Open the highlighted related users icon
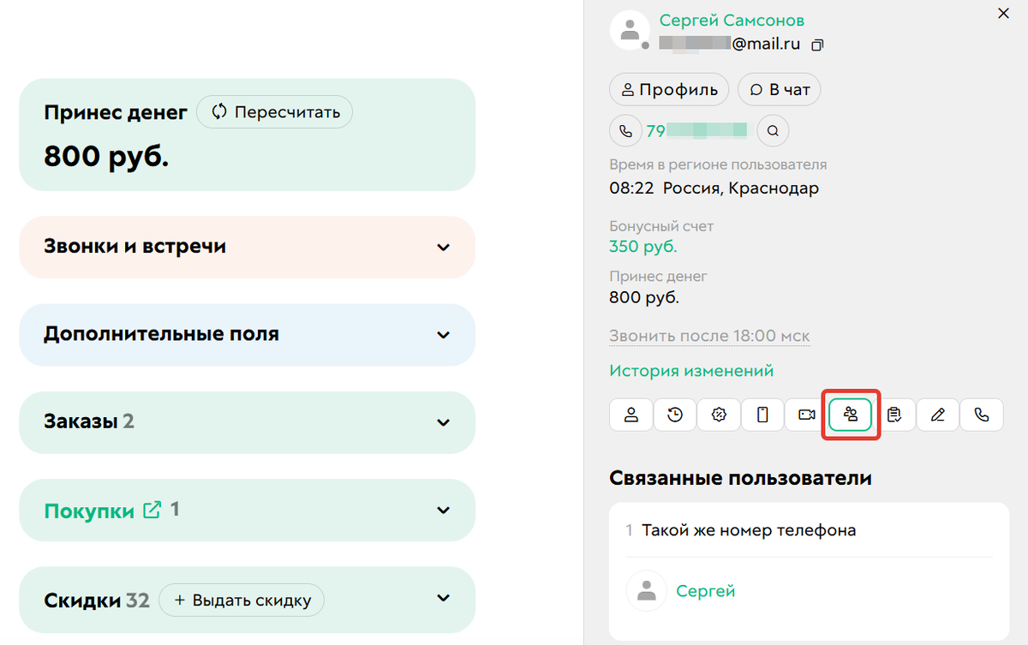The image size is (1028, 645). click(x=850, y=415)
